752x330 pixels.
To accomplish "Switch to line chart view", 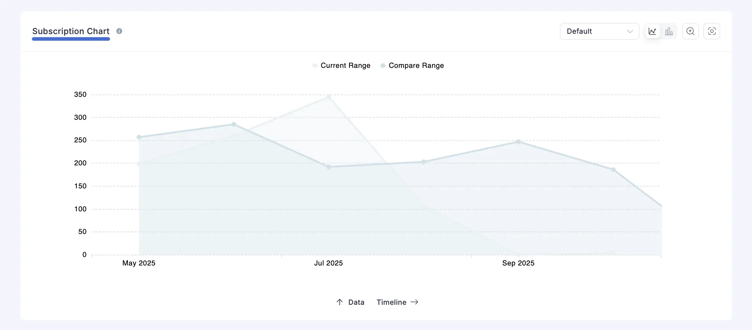I will pyautogui.click(x=652, y=32).
